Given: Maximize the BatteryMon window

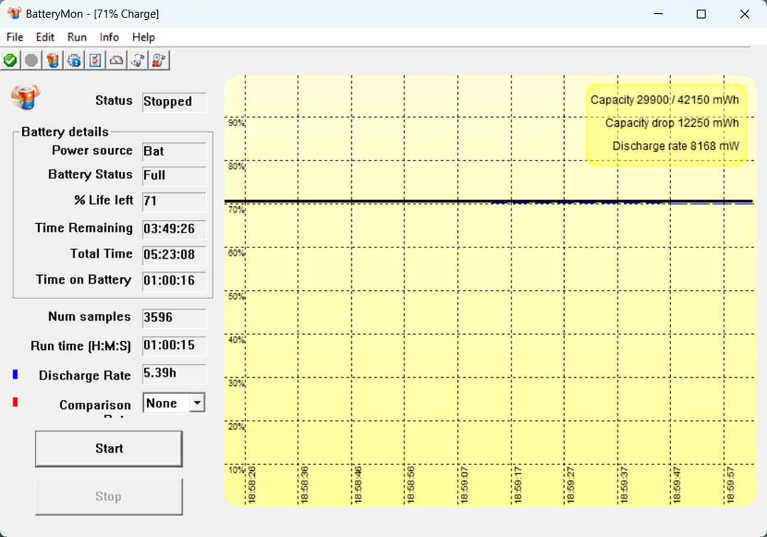Looking at the screenshot, I should click(701, 14).
